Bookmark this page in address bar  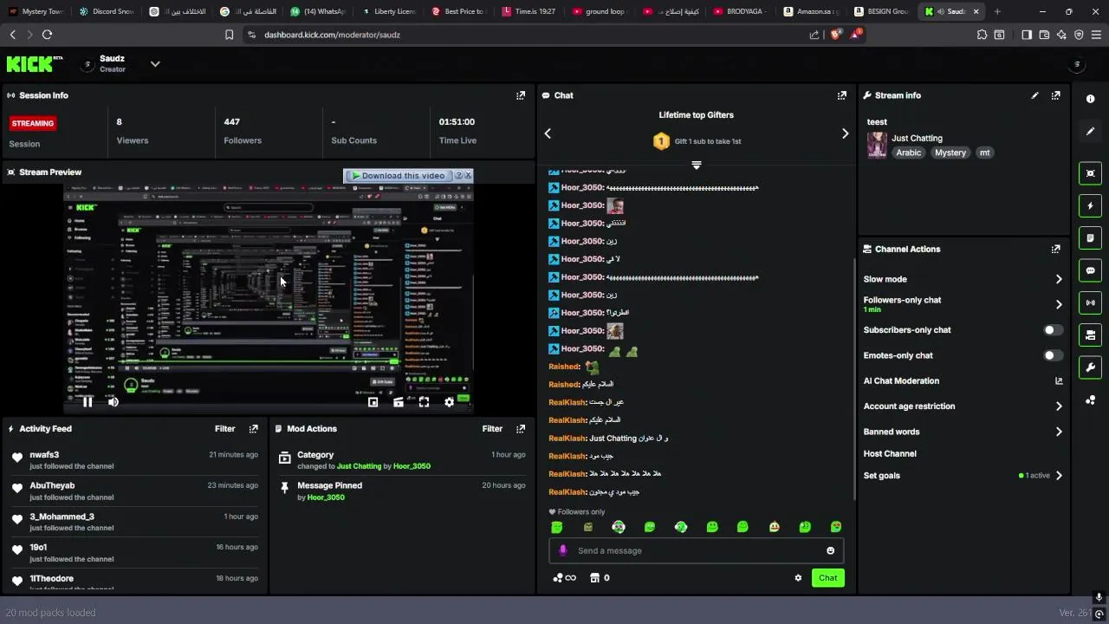(229, 35)
